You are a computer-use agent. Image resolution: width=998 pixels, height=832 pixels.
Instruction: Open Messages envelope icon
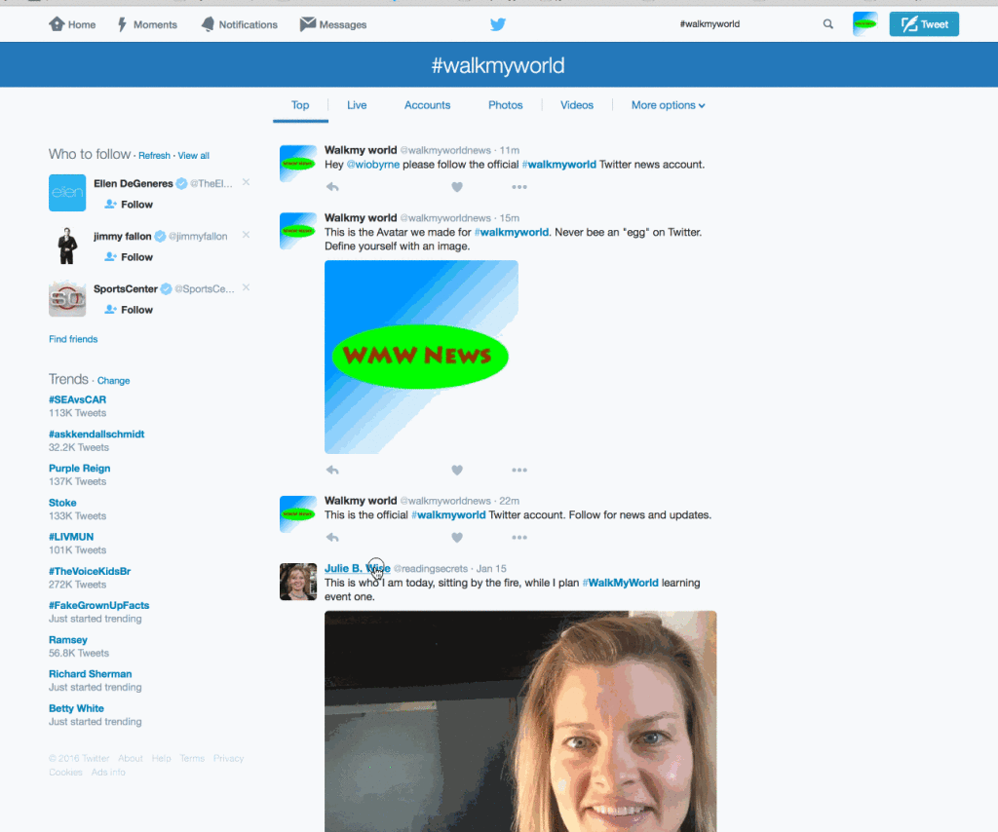[x=308, y=24]
